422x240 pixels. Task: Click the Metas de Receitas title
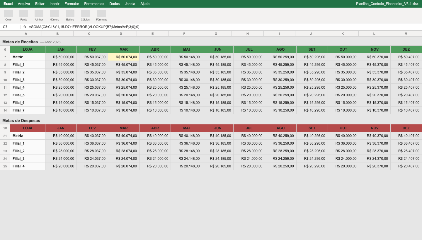click(20, 42)
